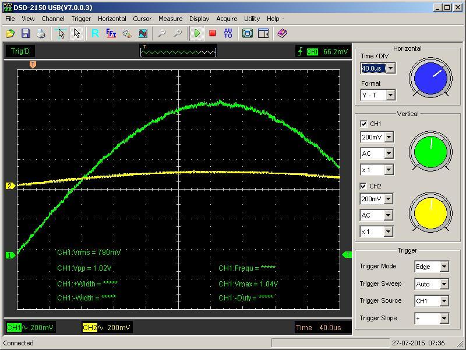
Task: Click the CH1:Vmax = 1.04V measurement
Action: click(248, 284)
